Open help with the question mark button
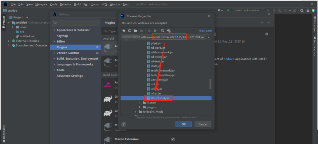This screenshot has width=318, height=144. [124, 124]
